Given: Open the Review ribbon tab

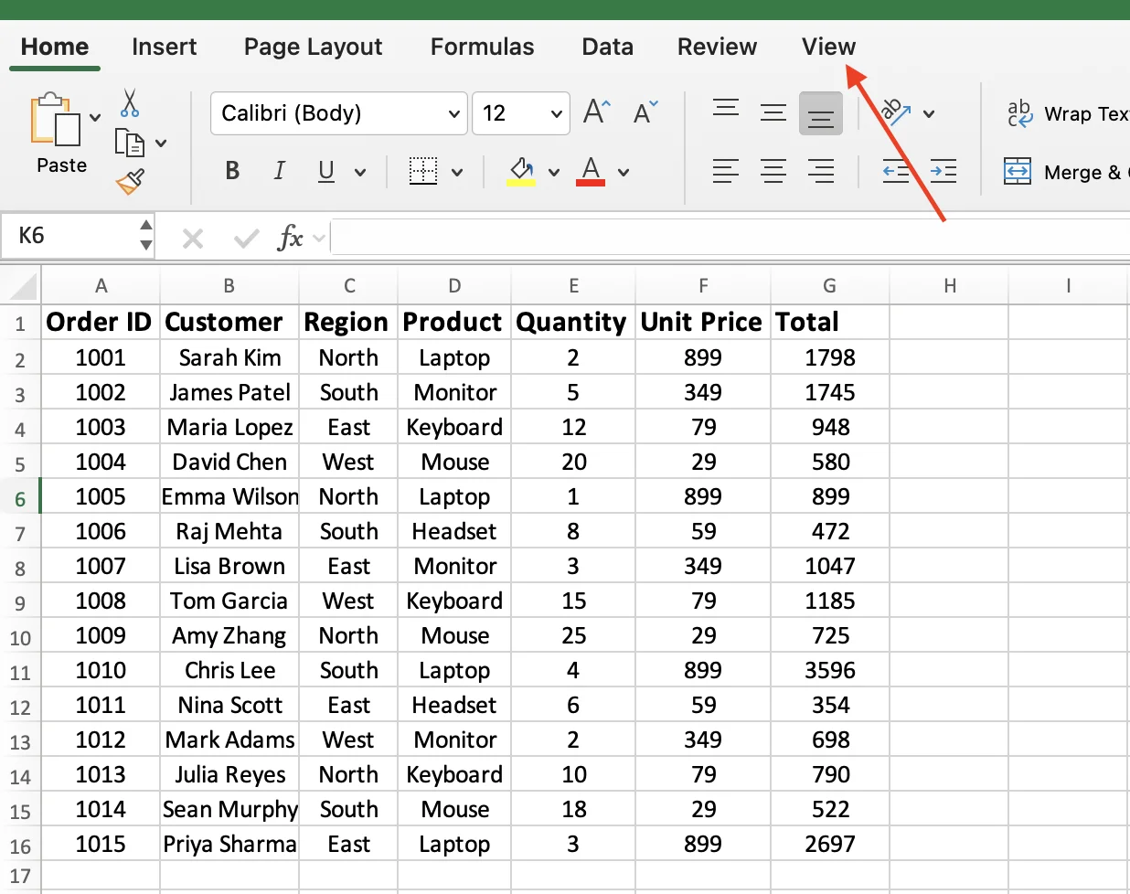Looking at the screenshot, I should pos(717,47).
